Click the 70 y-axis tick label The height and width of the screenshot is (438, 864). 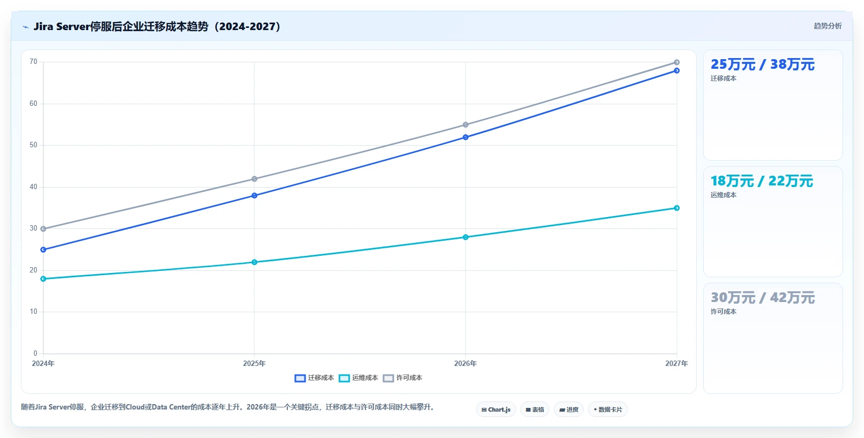(x=33, y=62)
